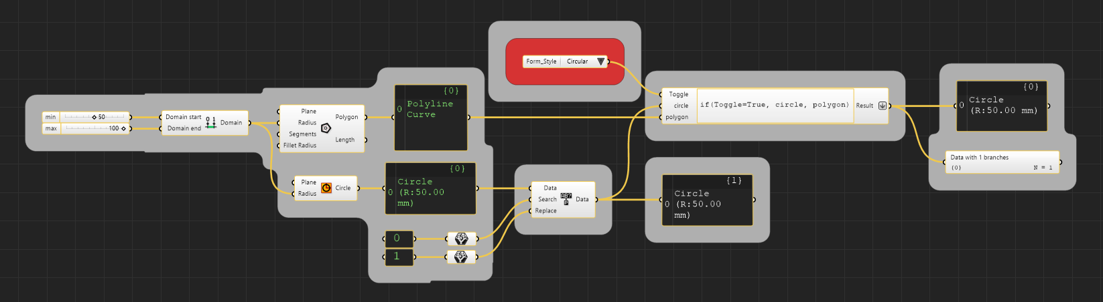Adjust the min slider set to 50
The image size is (1103, 302).
tap(95, 117)
